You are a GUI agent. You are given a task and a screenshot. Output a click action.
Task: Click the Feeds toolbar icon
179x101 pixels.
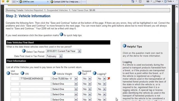tap(140, 1)
